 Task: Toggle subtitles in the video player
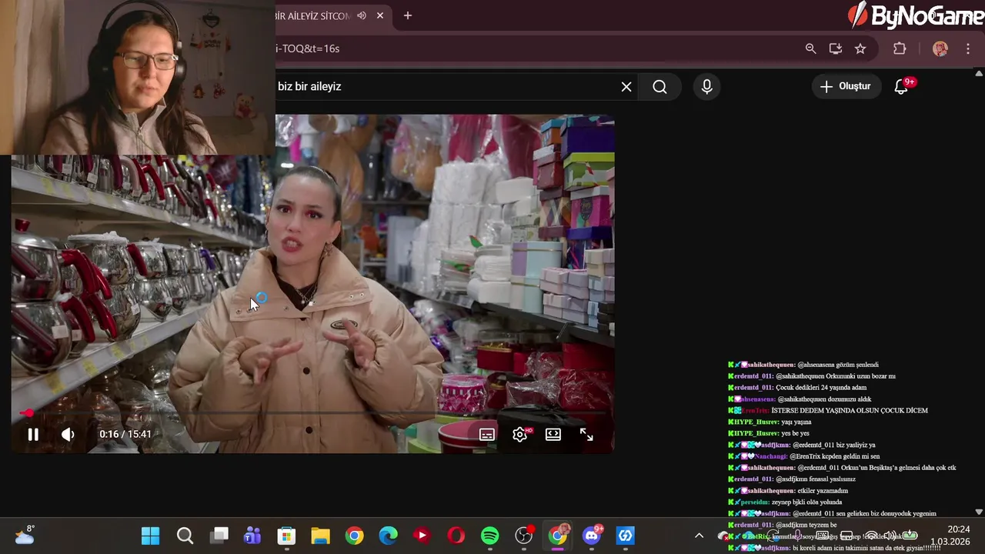487,435
